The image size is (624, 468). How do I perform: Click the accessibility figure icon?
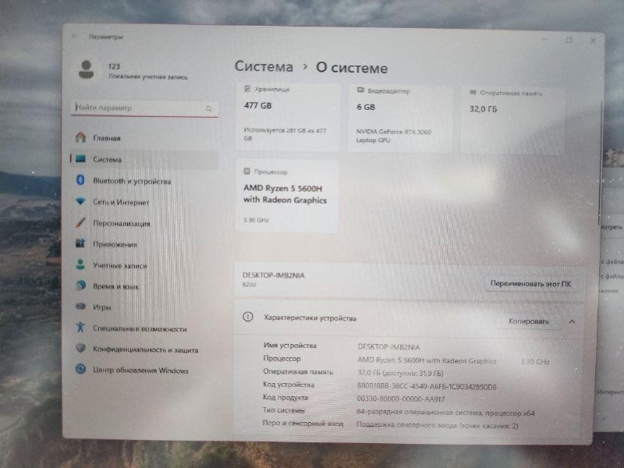point(80,327)
